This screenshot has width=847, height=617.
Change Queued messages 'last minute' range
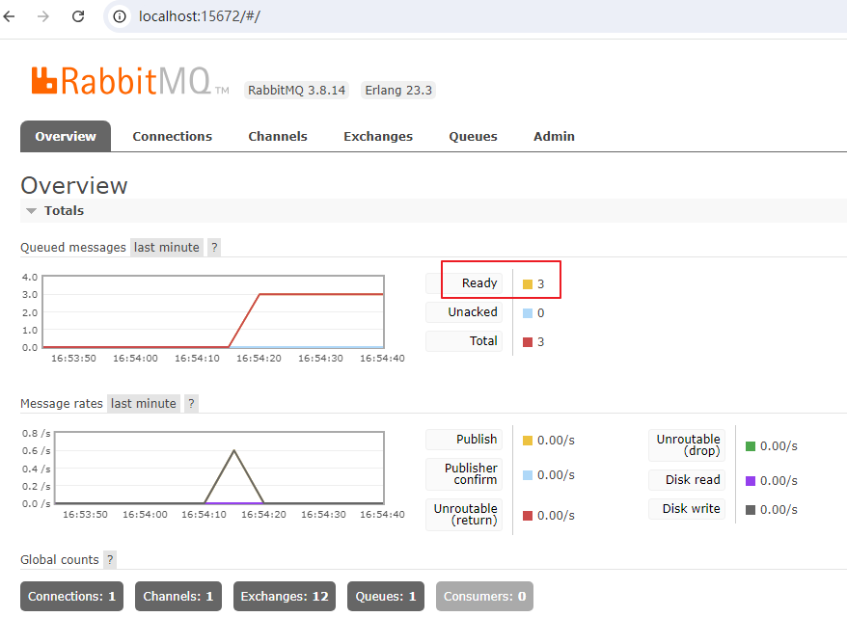click(x=166, y=247)
